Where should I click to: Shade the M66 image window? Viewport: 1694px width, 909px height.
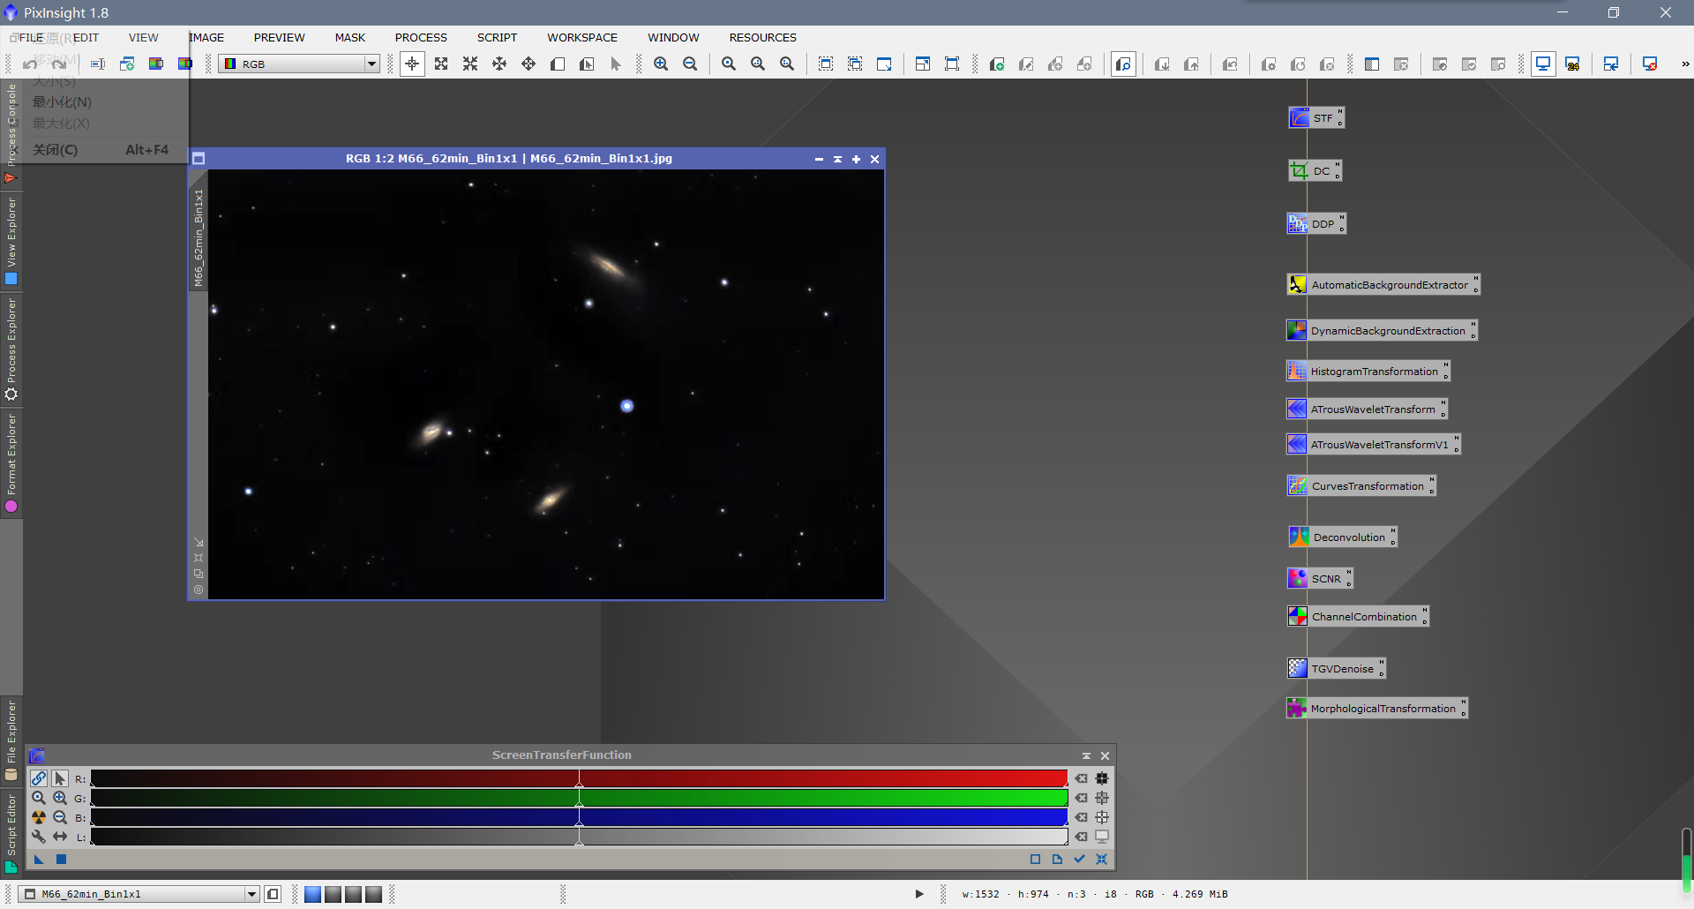click(x=837, y=159)
